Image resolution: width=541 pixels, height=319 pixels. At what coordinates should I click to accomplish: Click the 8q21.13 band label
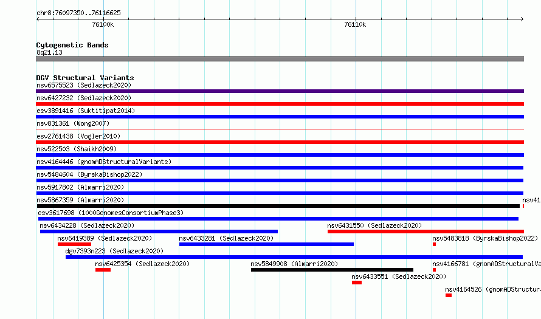(x=49, y=52)
